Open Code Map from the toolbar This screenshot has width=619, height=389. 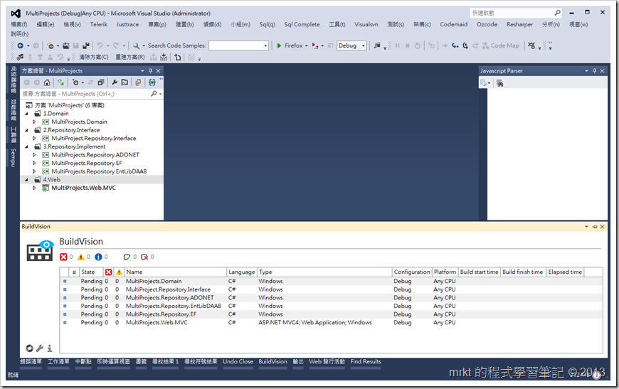[x=501, y=46]
